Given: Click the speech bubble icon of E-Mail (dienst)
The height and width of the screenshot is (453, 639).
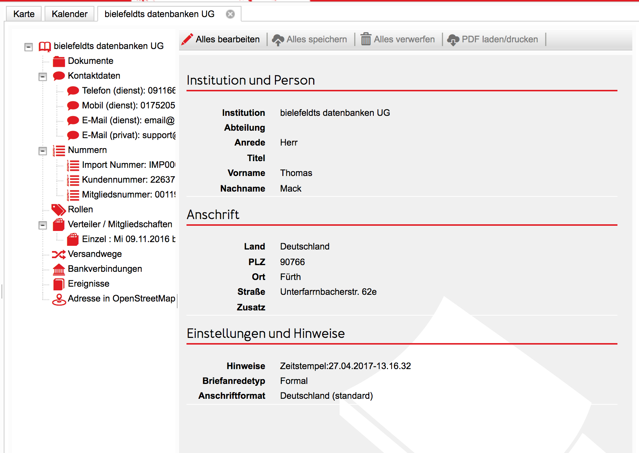Looking at the screenshot, I should pyautogui.click(x=73, y=121).
